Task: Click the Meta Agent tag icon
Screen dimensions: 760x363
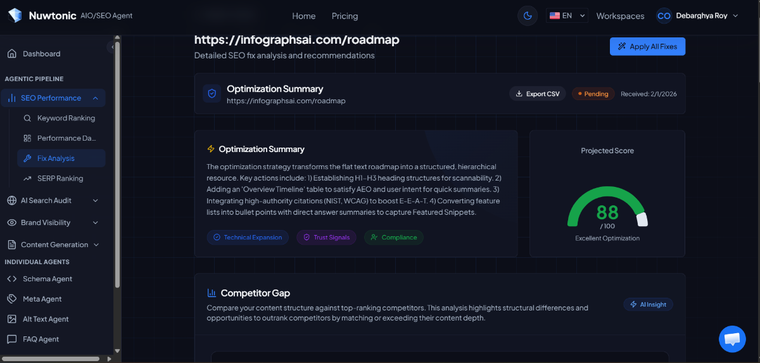Action: click(11, 299)
